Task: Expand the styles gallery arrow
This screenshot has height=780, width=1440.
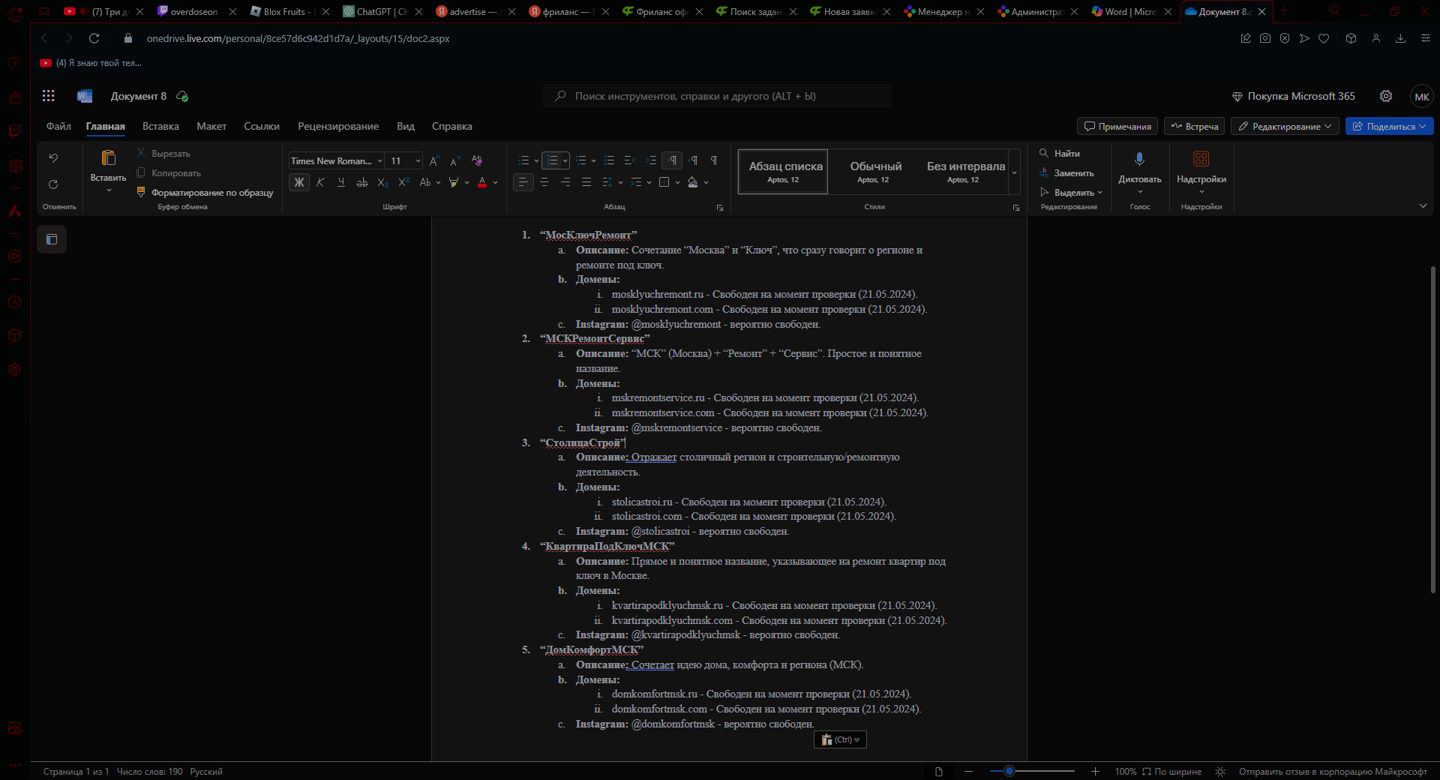Action: [x=1015, y=172]
